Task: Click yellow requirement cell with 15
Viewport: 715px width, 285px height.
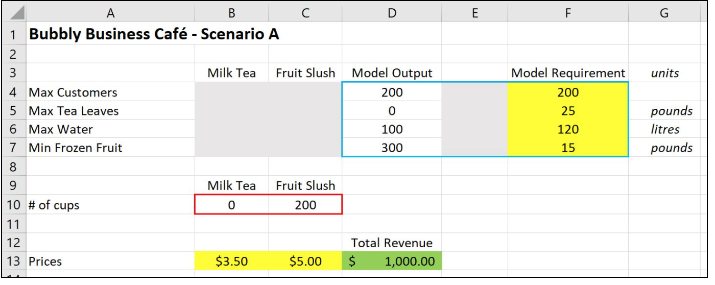Action: tap(568, 148)
